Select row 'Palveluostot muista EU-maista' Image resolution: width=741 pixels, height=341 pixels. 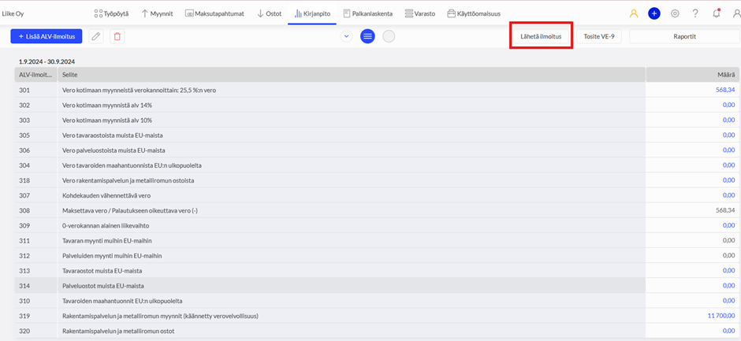click(x=375, y=286)
